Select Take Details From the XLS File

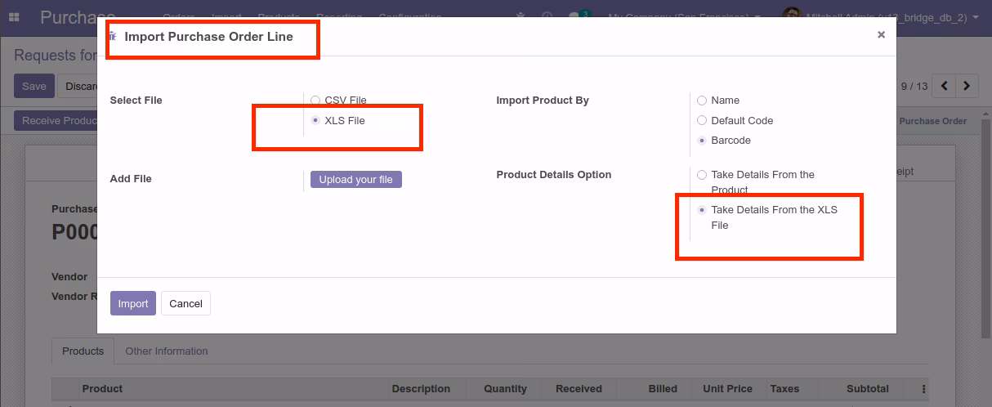point(702,210)
